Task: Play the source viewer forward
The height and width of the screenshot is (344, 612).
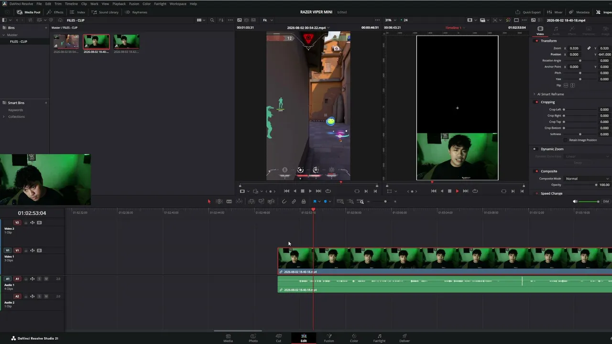Action: [310, 191]
